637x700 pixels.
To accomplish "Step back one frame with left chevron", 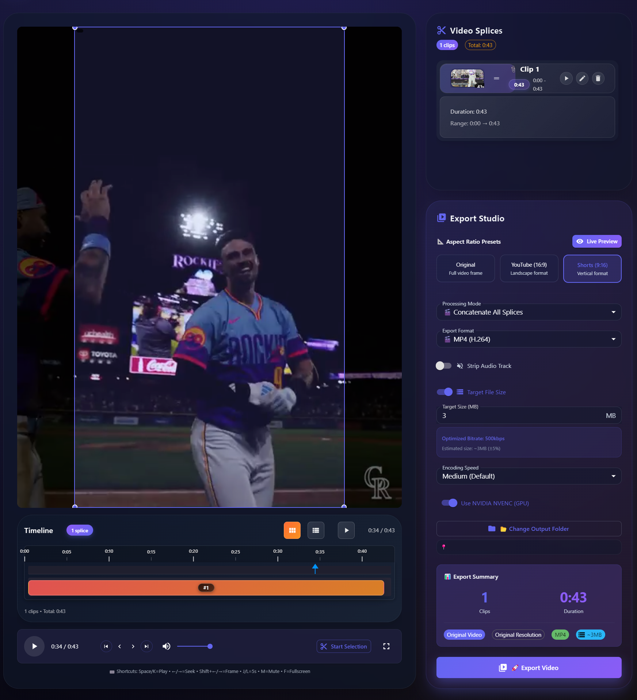I will [x=120, y=646].
